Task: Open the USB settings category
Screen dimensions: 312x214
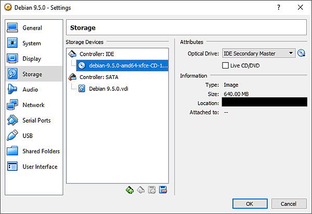Action: pos(28,136)
